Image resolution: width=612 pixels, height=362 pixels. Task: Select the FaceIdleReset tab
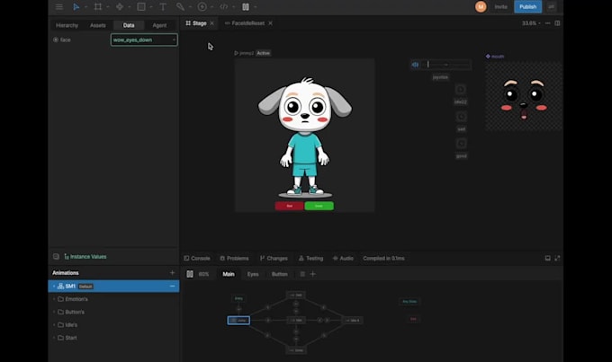point(245,23)
